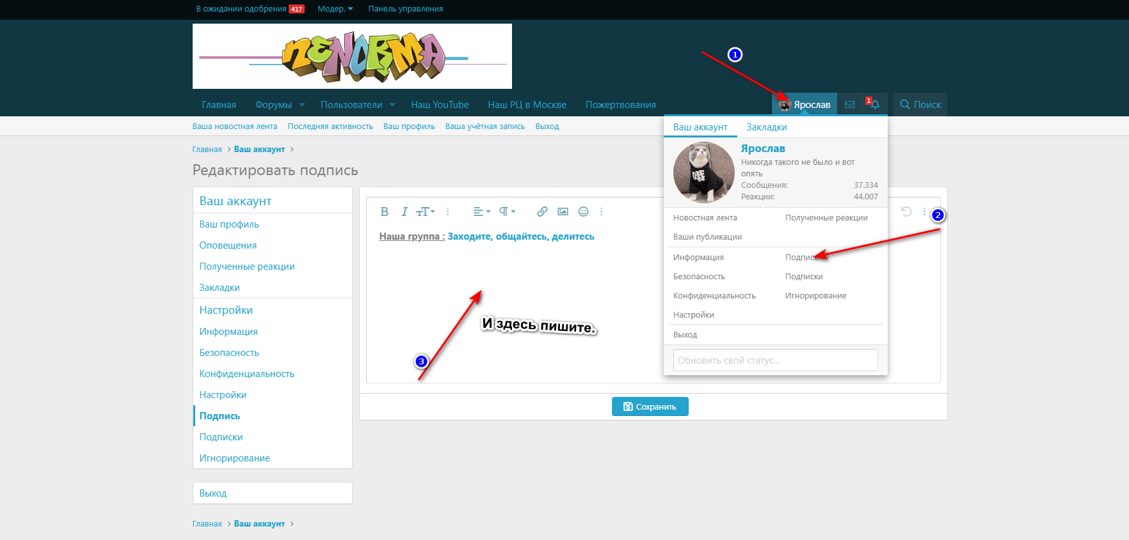
Task: Click the Поиск search button
Action: pyautogui.click(x=920, y=105)
